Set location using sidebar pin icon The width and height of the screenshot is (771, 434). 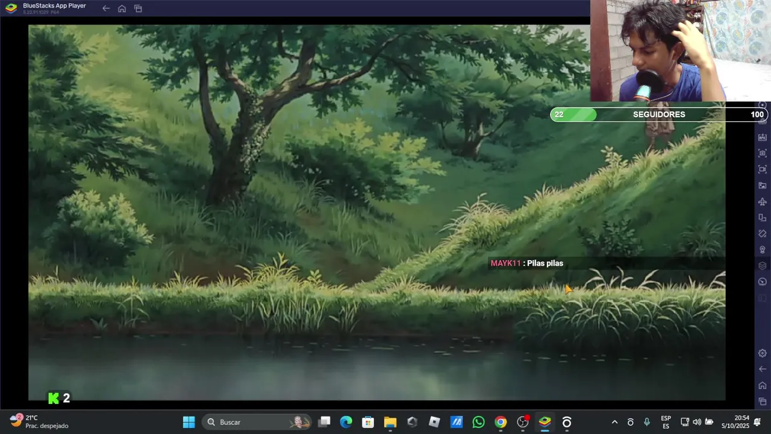point(762,250)
